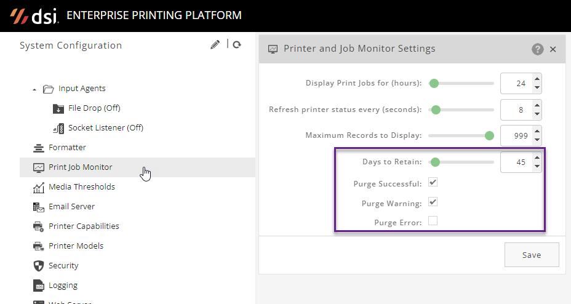Select the Media Thresholds chart icon
This screenshot has width=571, height=304.
pos(39,187)
